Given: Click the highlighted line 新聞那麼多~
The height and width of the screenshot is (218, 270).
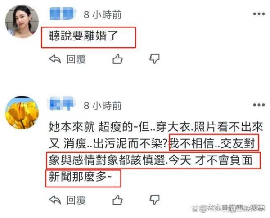Looking at the screenshot, I should [x=81, y=177].
